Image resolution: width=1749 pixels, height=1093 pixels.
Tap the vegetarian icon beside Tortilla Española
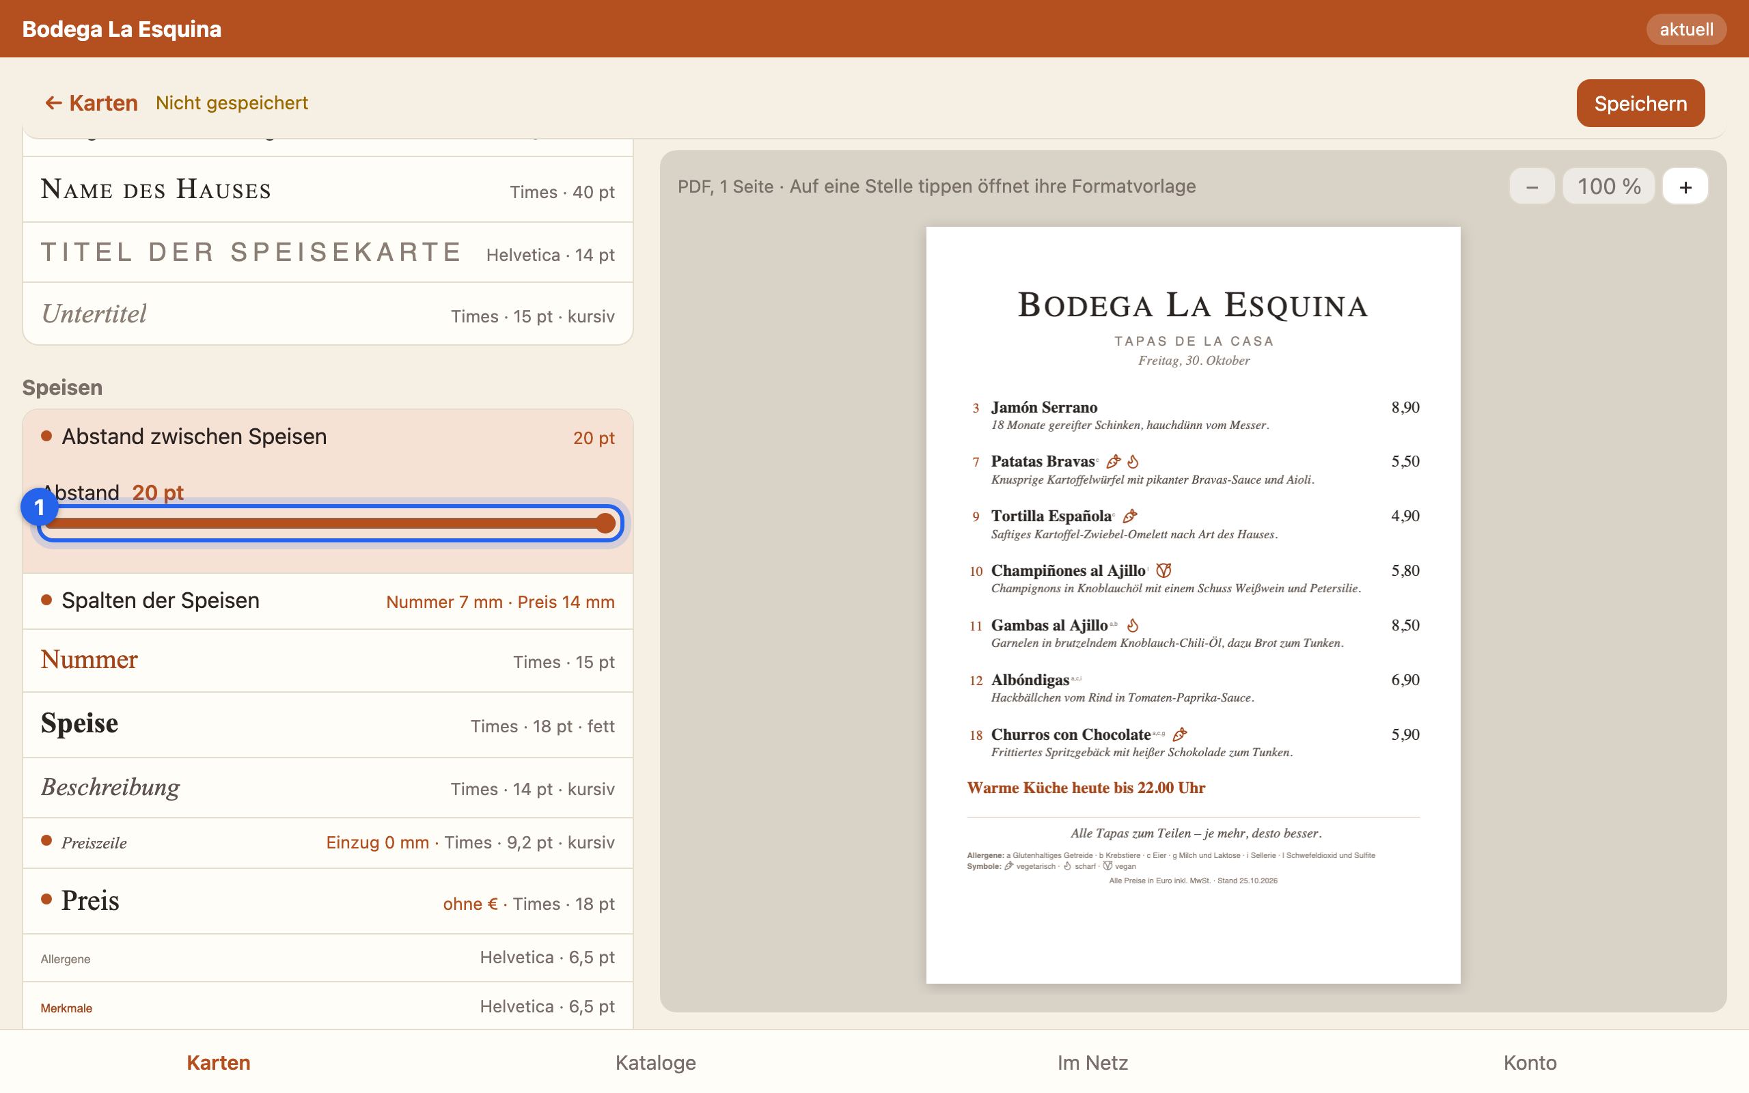click(x=1130, y=516)
